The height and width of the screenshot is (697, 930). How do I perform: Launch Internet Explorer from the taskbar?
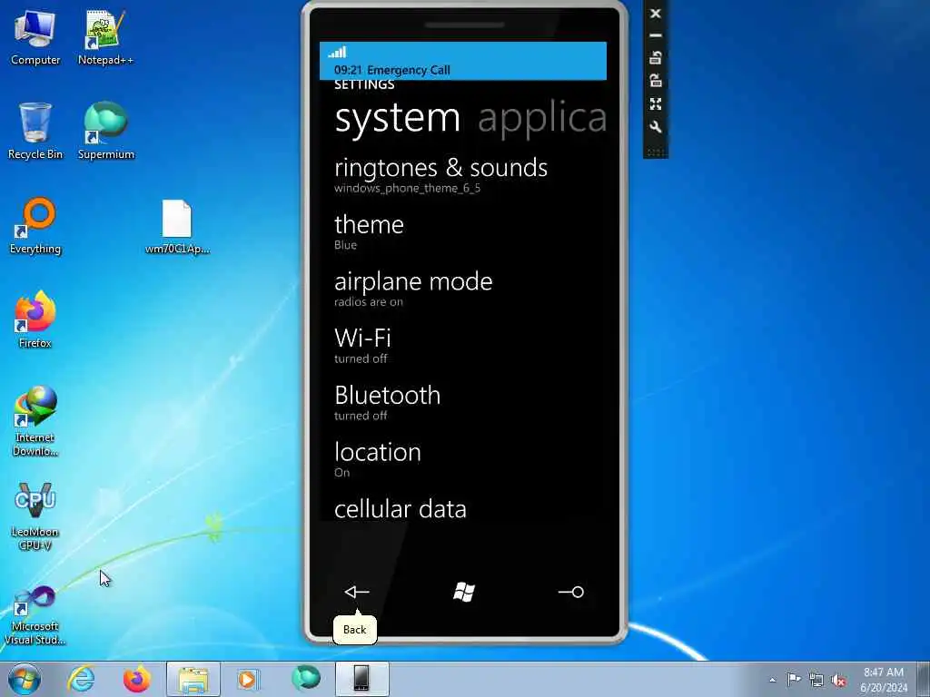tap(81, 679)
